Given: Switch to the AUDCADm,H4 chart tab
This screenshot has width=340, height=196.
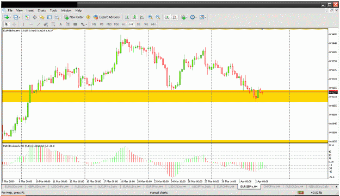Looking at the screenshot, I should tap(294, 186).
